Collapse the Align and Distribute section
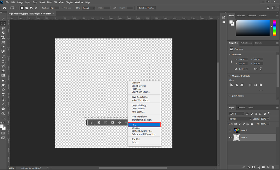 click(230, 76)
